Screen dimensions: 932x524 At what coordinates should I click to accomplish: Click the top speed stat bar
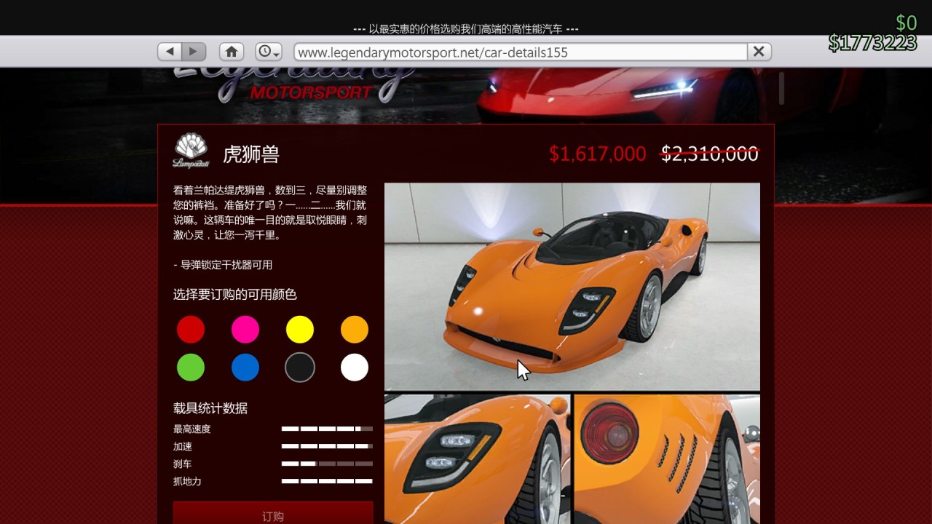tap(327, 429)
